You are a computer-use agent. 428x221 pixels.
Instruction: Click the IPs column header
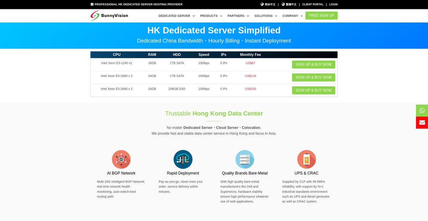click(x=224, y=55)
